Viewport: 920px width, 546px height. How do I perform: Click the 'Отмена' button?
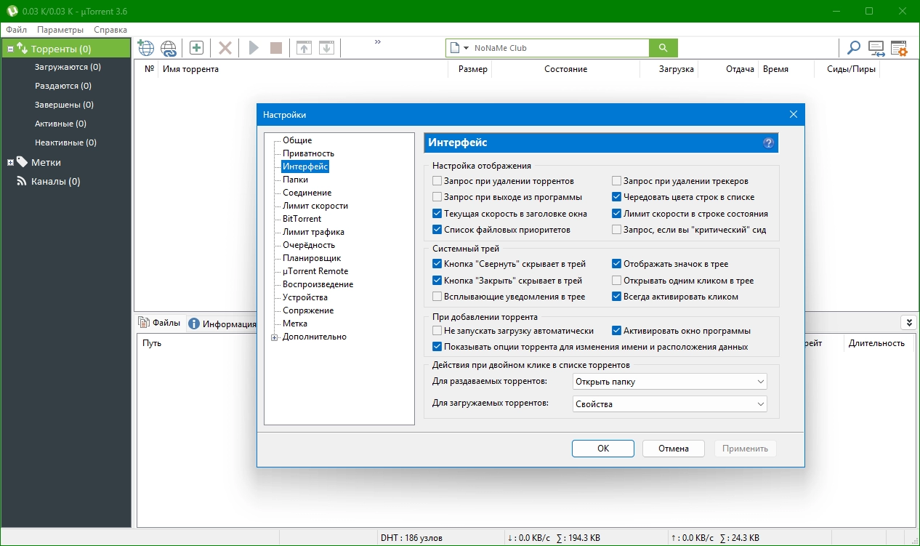pos(674,449)
